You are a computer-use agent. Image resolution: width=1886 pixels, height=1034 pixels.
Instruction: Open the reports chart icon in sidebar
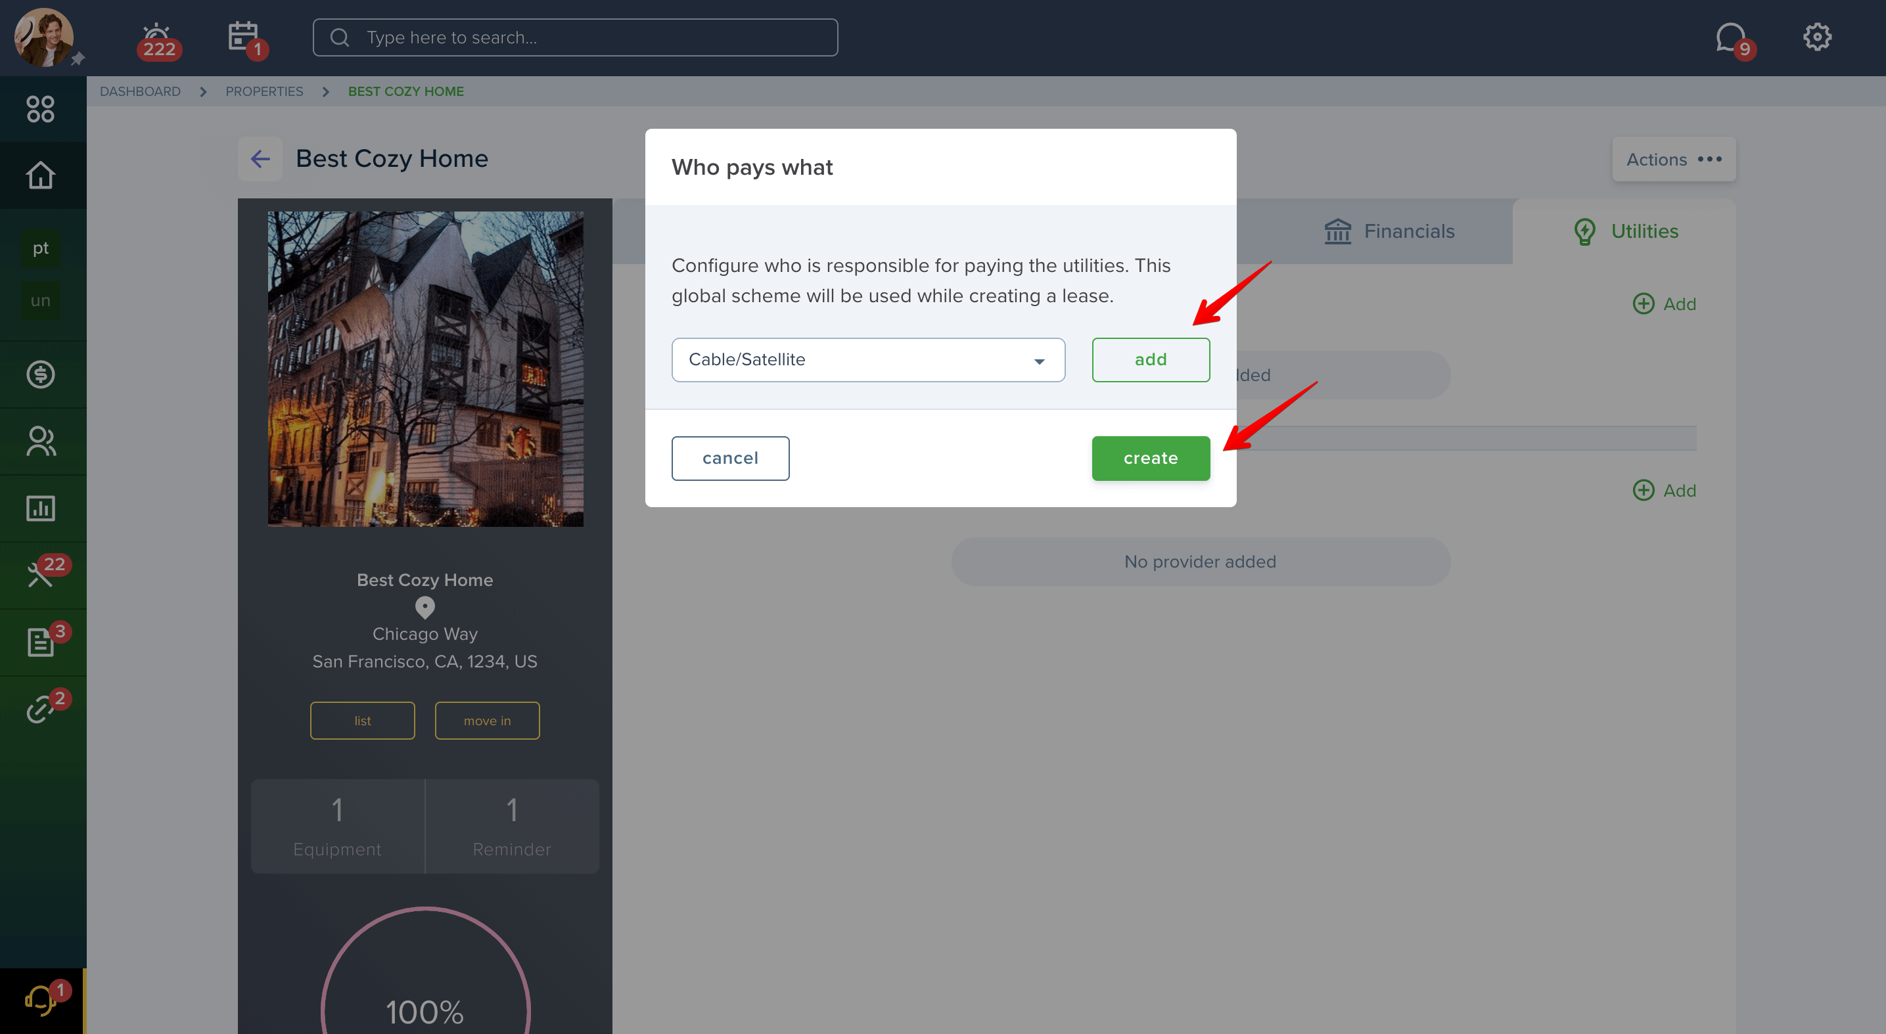(x=40, y=508)
